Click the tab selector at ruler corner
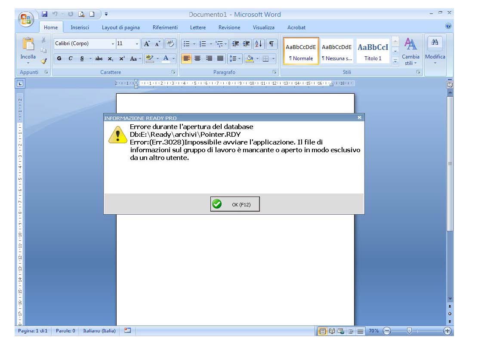The width and height of the screenshot is (478, 338). pyautogui.click(x=20, y=83)
